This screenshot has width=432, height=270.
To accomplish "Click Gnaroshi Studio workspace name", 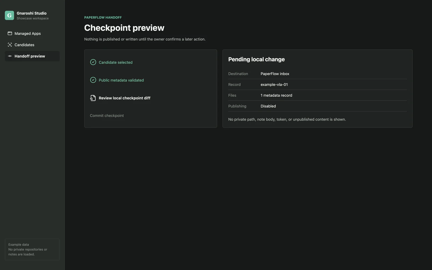I will point(32,13).
